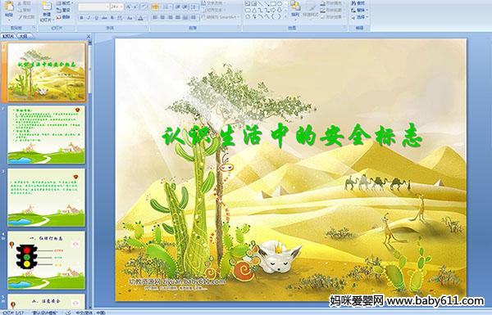Select the traffic light slide thumbnail

click(x=47, y=260)
